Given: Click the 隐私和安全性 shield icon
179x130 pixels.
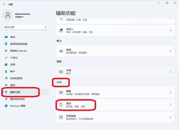Looking at the screenshot, I should pyautogui.click(x=6, y=99).
